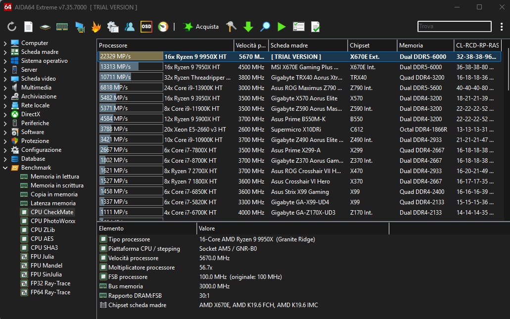The width and height of the screenshot is (510, 319).
Task: Expand the Server tree node
Action: coord(5,70)
